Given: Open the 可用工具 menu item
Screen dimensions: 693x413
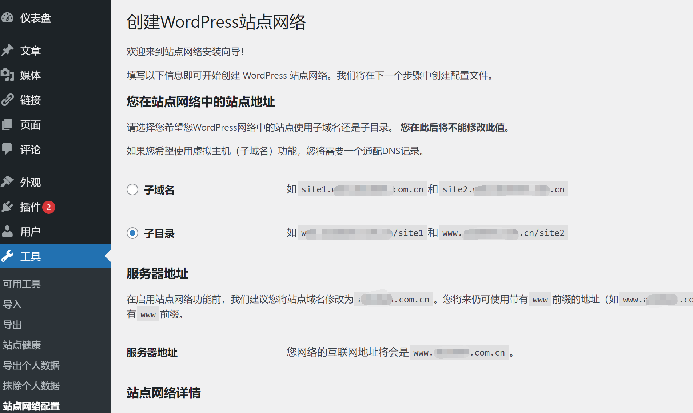Looking at the screenshot, I should tap(22, 284).
